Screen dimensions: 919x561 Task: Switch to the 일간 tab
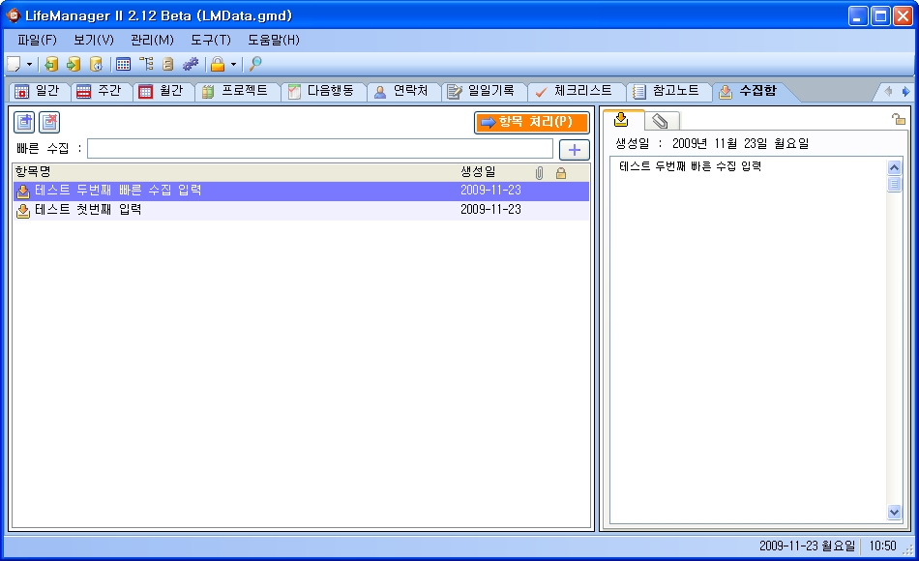(x=39, y=91)
